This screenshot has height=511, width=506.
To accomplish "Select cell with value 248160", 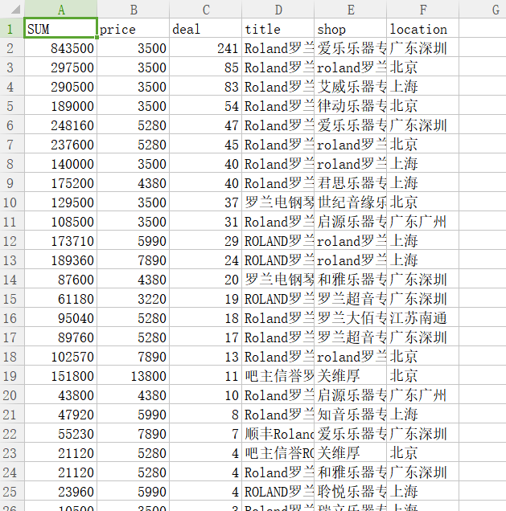I will pyautogui.click(x=60, y=125).
